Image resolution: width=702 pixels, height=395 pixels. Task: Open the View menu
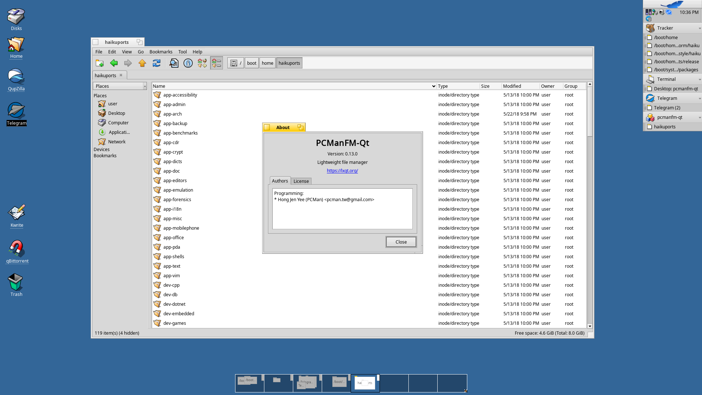tap(127, 52)
